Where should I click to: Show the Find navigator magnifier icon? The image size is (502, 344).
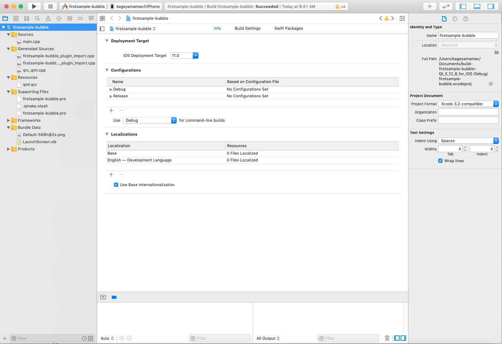37,18
